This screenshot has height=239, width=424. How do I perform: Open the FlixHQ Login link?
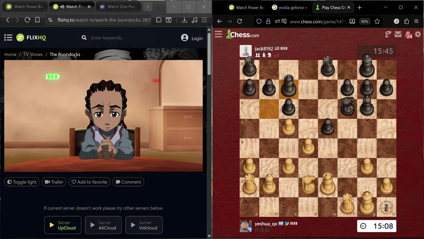(192, 38)
